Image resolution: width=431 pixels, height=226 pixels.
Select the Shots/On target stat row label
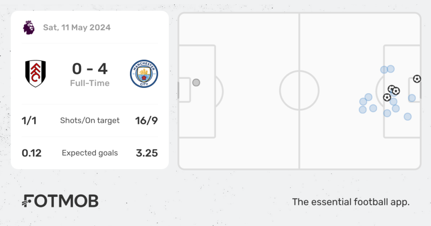pyautogui.click(x=90, y=121)
